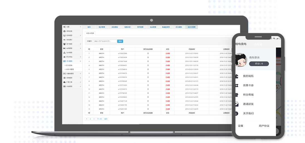
Task: Click the 用户管理 users icon
Action: [x=64, y=44]
